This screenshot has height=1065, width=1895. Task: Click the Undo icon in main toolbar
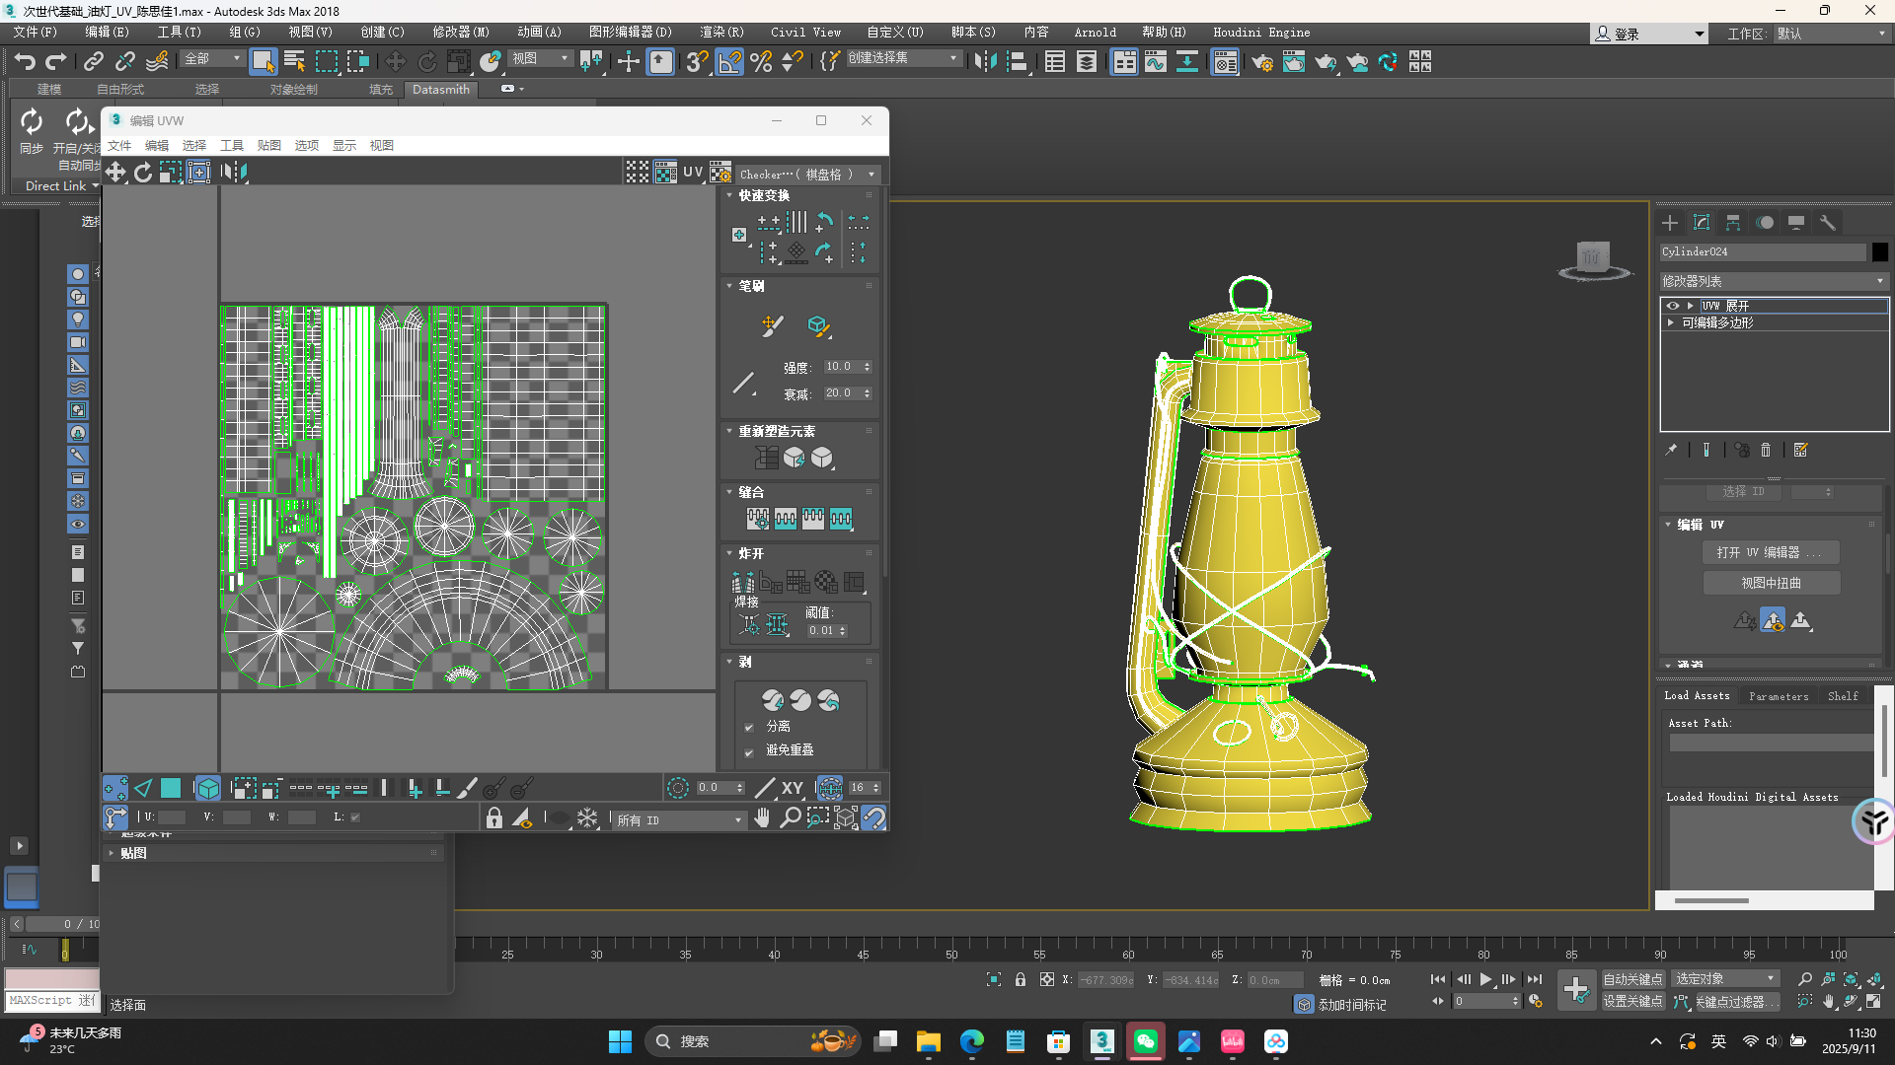point(25,61)
